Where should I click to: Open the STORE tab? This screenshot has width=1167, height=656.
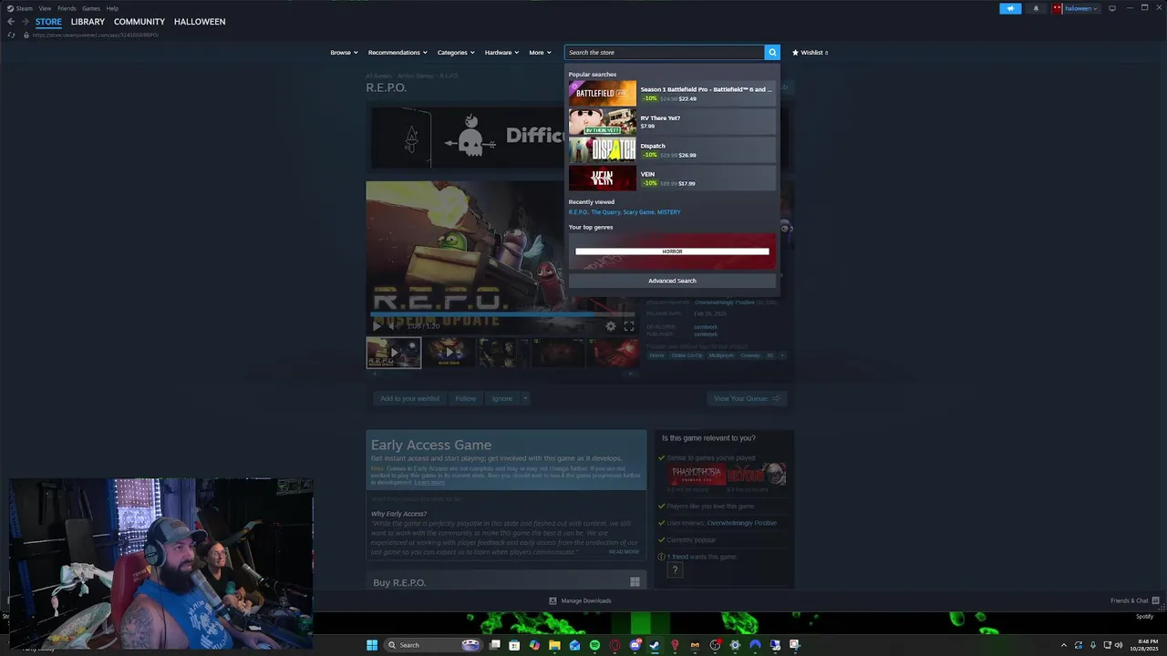[x=48, y=22]
